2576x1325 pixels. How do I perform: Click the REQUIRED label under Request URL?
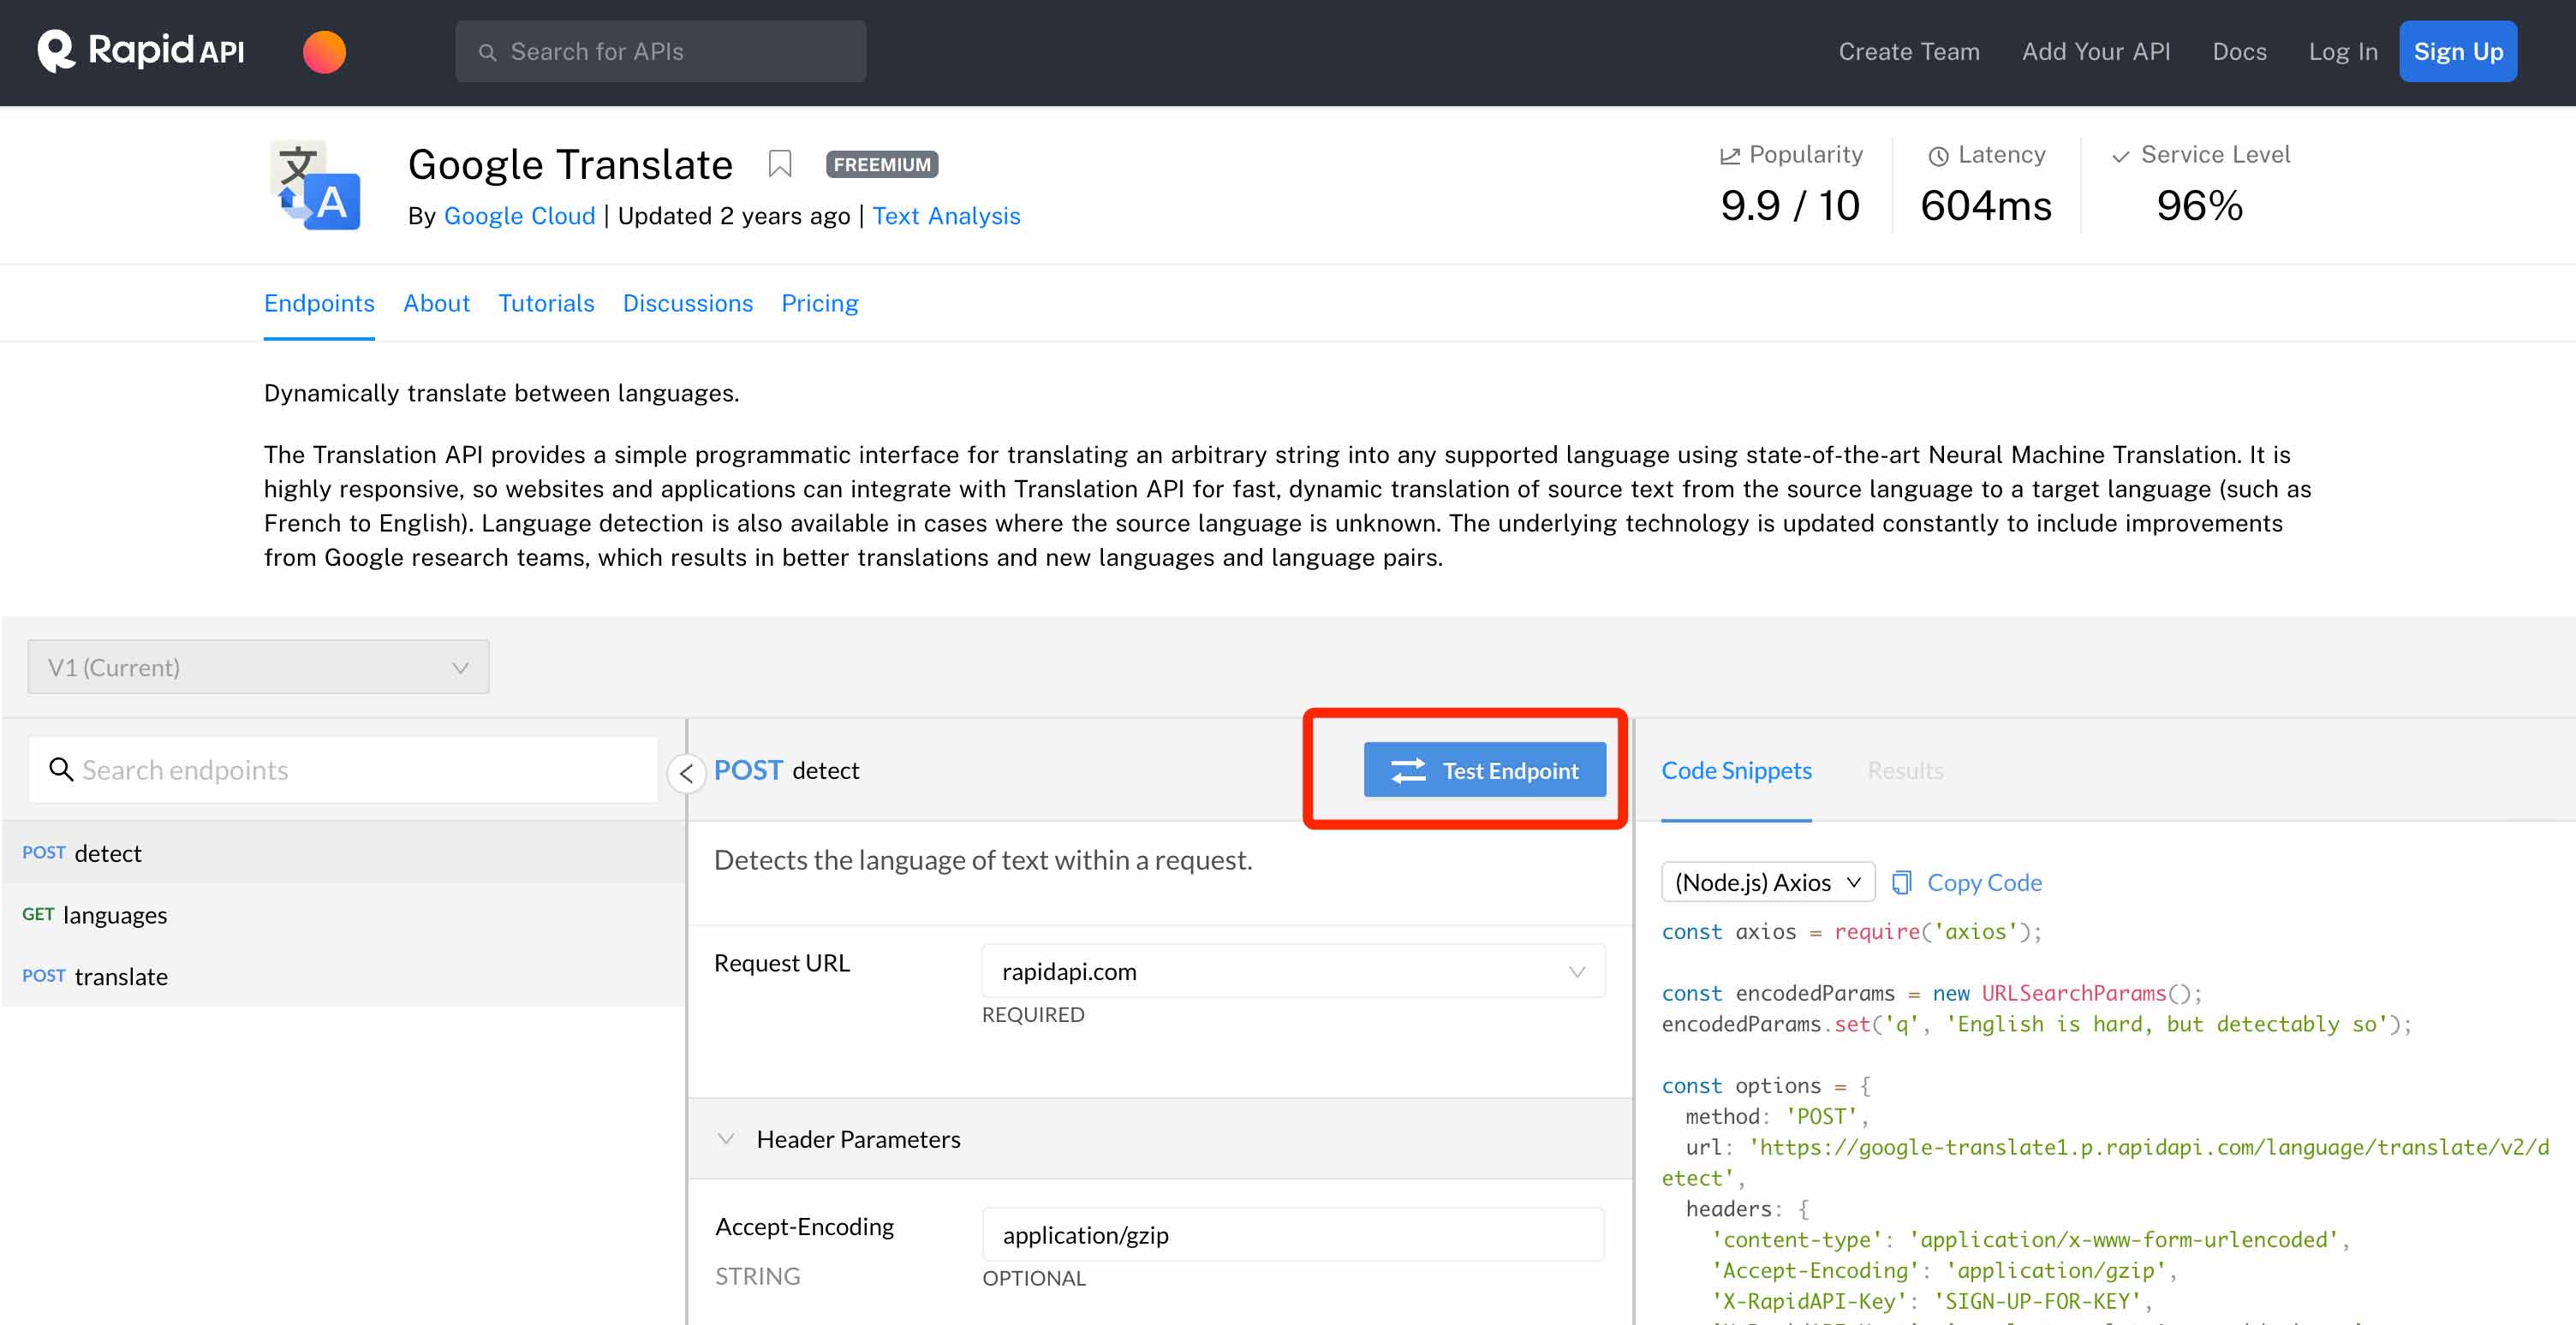point(1032,1015)
